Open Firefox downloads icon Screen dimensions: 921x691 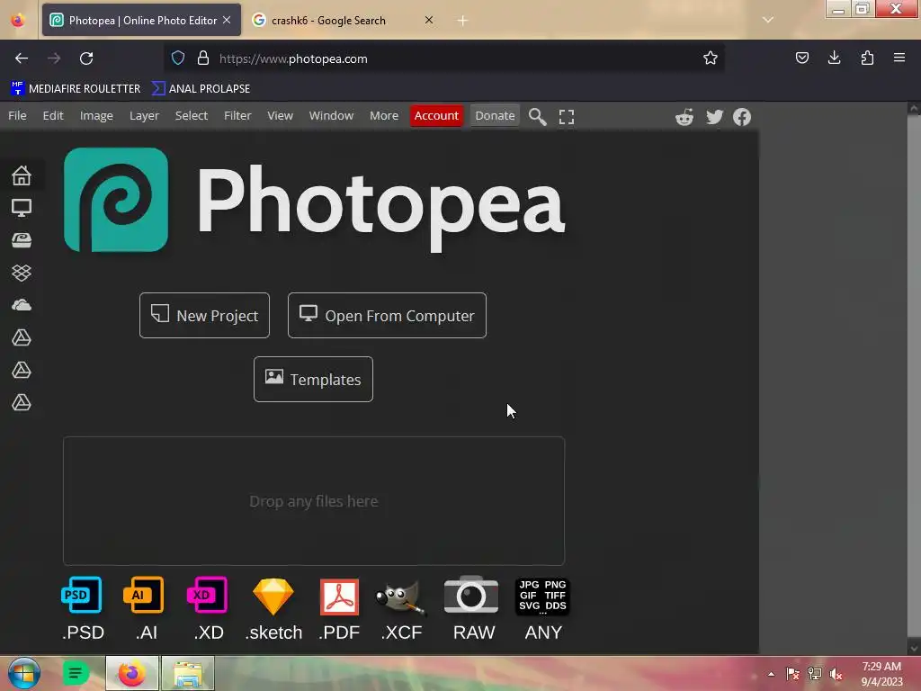coord(834,58)
